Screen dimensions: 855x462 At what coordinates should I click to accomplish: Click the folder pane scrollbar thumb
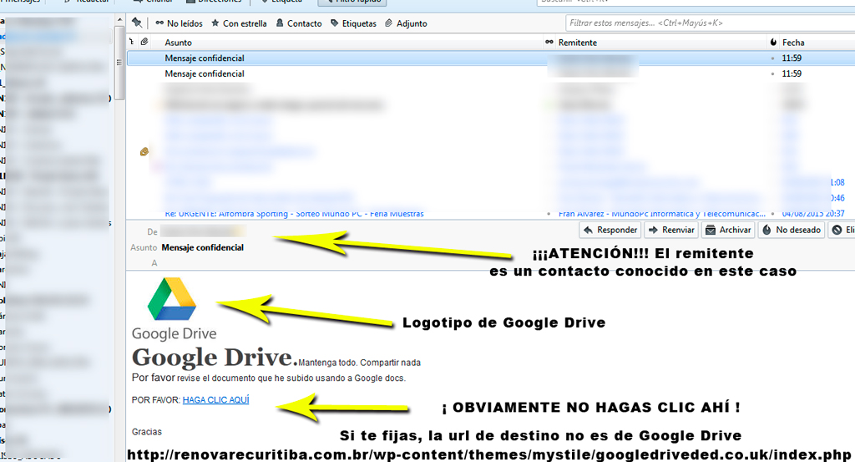[x=119, y=63]
